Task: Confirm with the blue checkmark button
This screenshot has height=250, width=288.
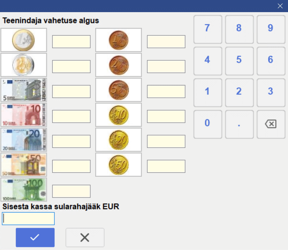Action: tap(35, 238)
